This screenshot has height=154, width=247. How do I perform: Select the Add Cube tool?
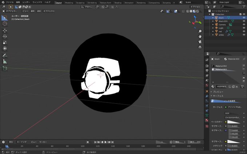tap(5, 68)
